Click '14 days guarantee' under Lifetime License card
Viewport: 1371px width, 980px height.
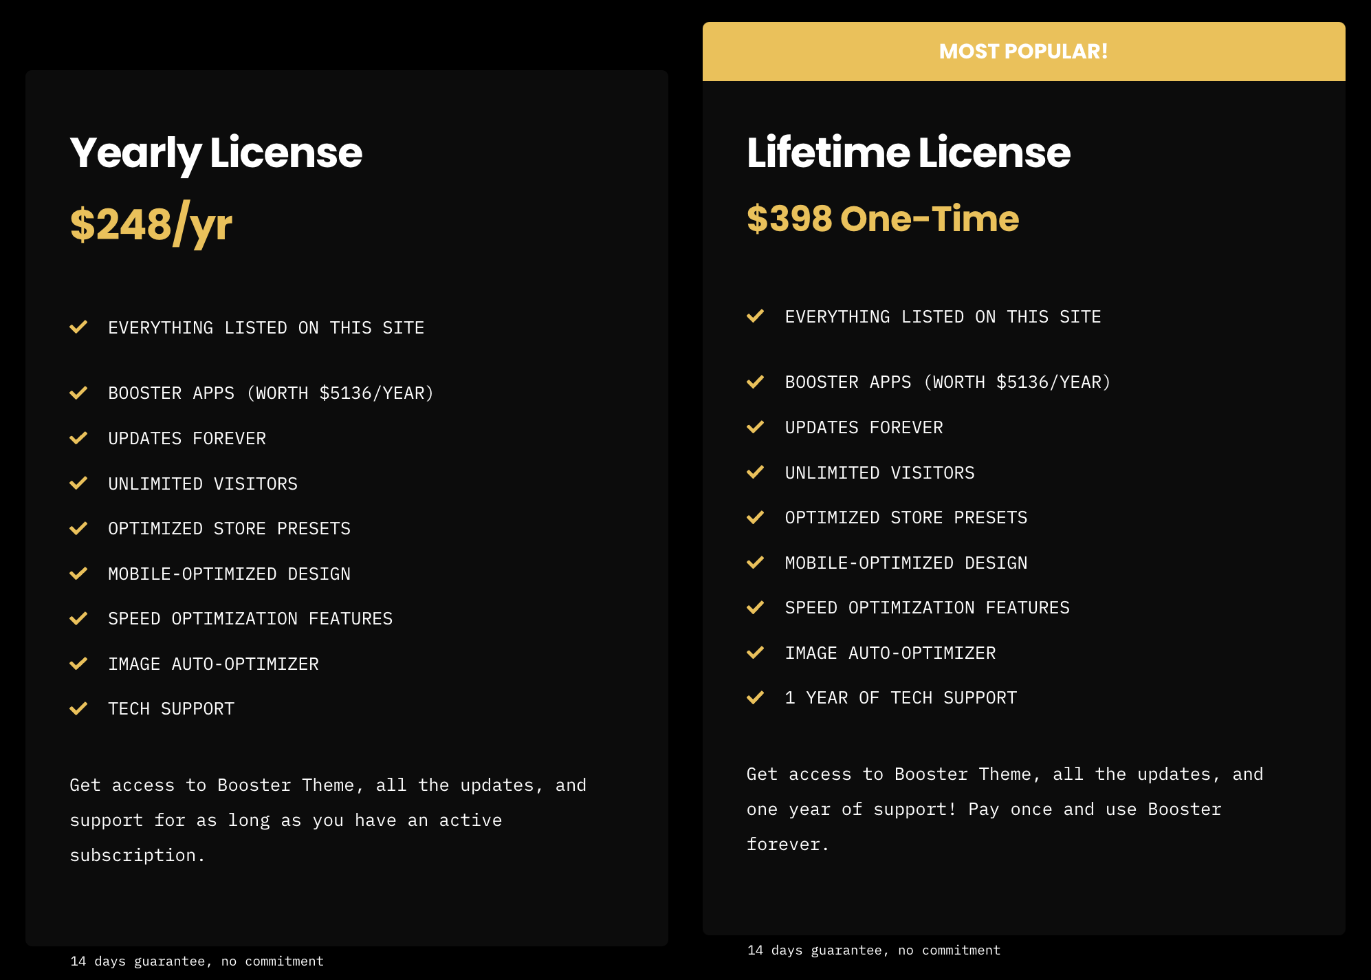tap(874, 950)
